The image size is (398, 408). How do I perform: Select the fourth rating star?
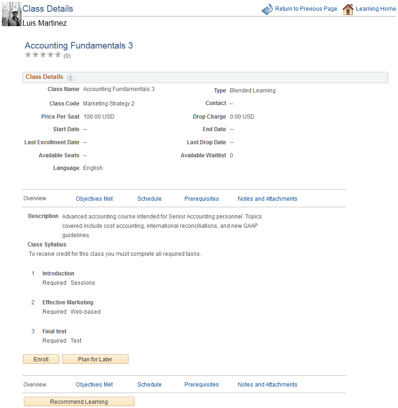click(x=50, y=55)
